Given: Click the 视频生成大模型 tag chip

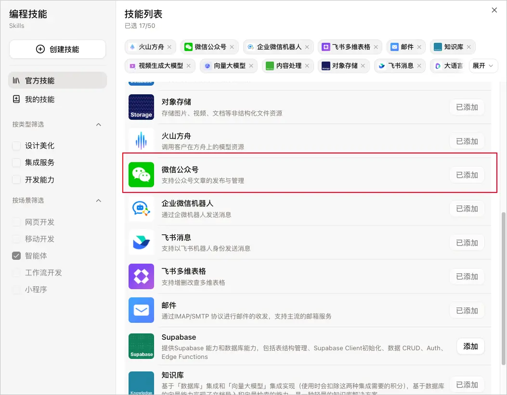Looking at the screenshot, I should coord(160,66).
